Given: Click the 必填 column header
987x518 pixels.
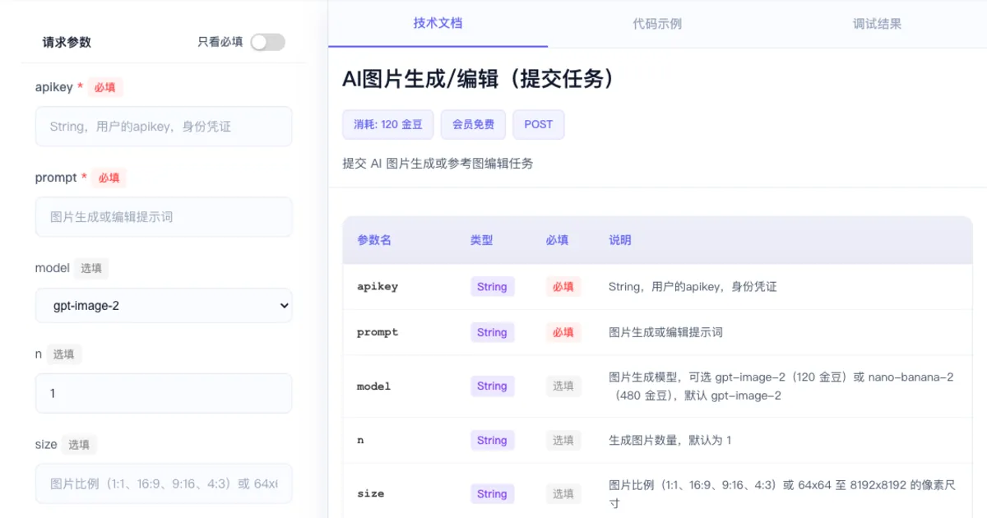Looking at the screenshot, I should (x=557, y=240).
